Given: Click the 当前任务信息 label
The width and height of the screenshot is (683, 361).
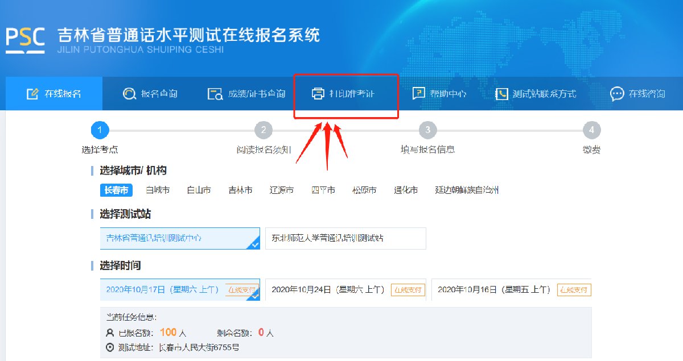Looking at the screenshot, I should click(131, 317).
